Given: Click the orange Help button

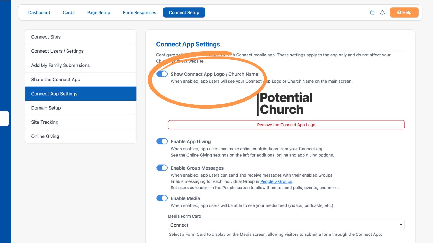Looking at the screenshot, I should 404,12.
